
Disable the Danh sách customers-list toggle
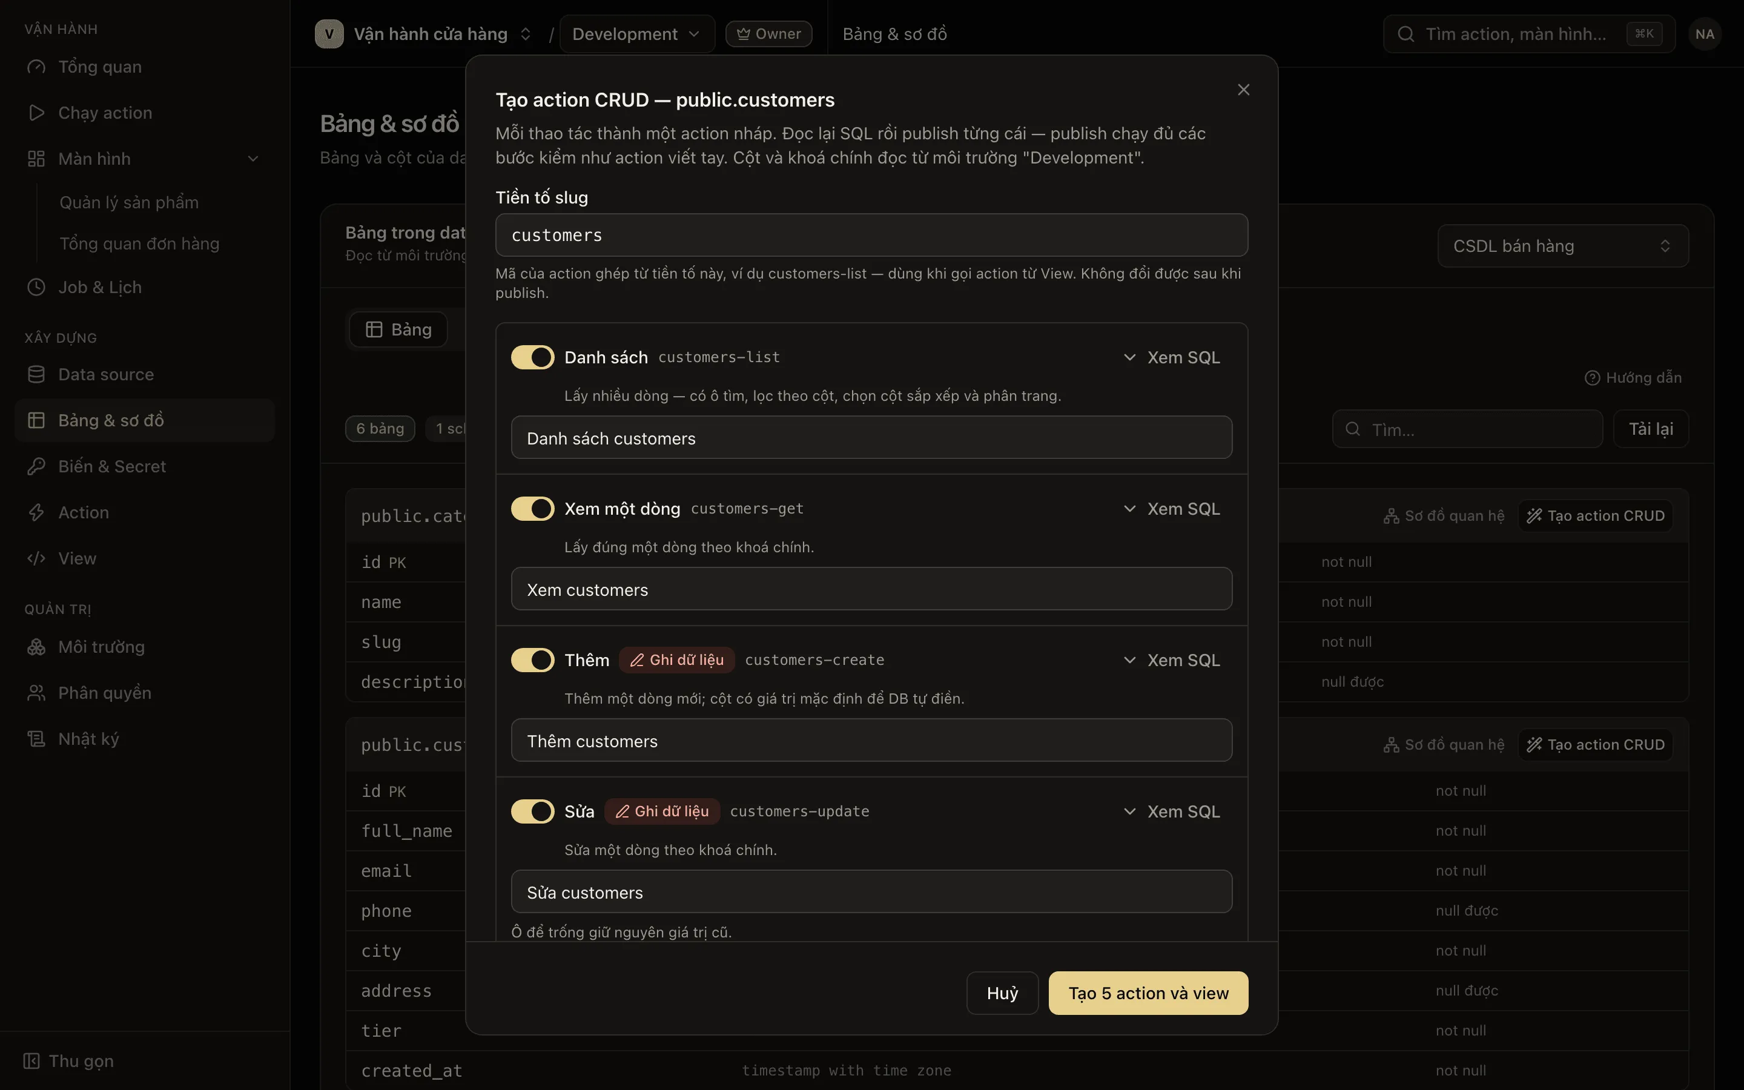tap(532, 357)
